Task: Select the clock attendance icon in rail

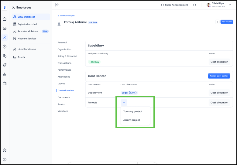Action: pos(5,46)
